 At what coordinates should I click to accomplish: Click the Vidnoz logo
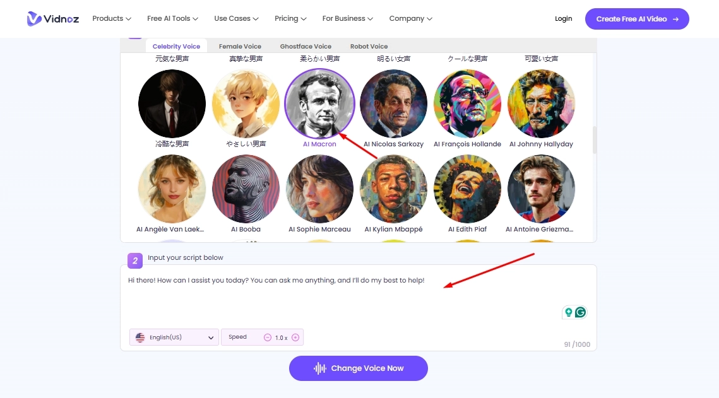click(x=53, y=18)
